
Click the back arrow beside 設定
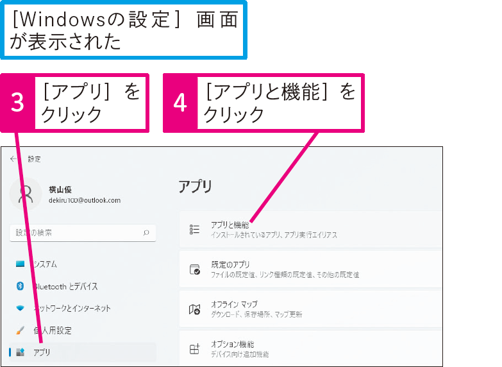(13, 159)
